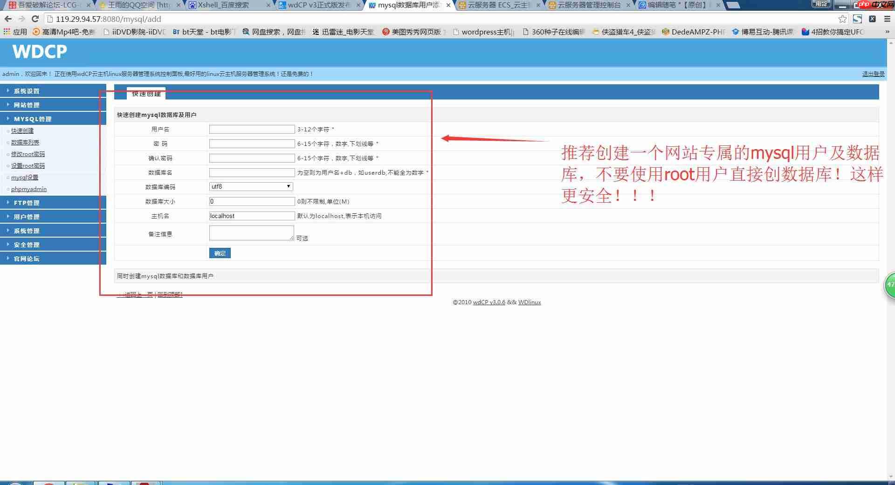Open the Chrome hamburger menu icon
The height and width of the screenshot is (485, 895).
point(887,19)
